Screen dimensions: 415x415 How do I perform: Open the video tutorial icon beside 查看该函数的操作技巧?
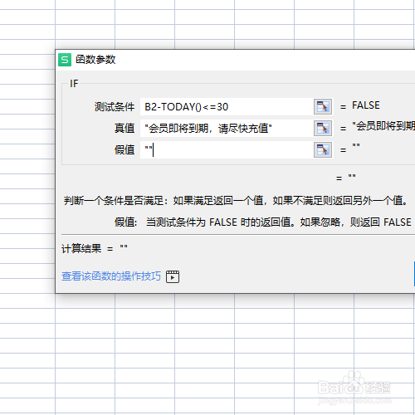173,276
